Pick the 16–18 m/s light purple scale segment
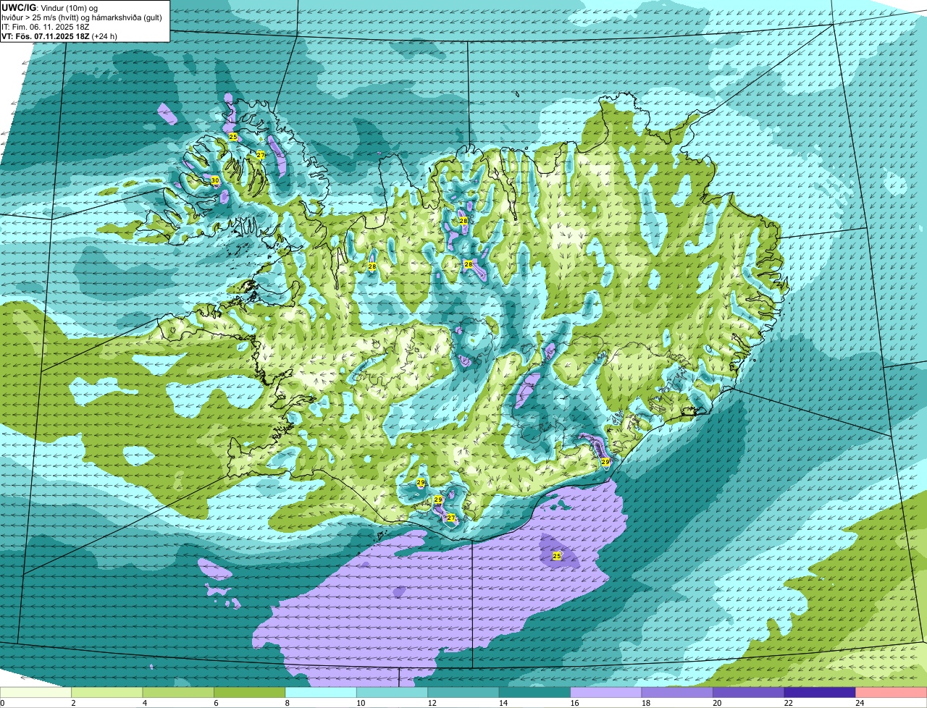This screenshot has height=708, width=927. coord(606,692)
